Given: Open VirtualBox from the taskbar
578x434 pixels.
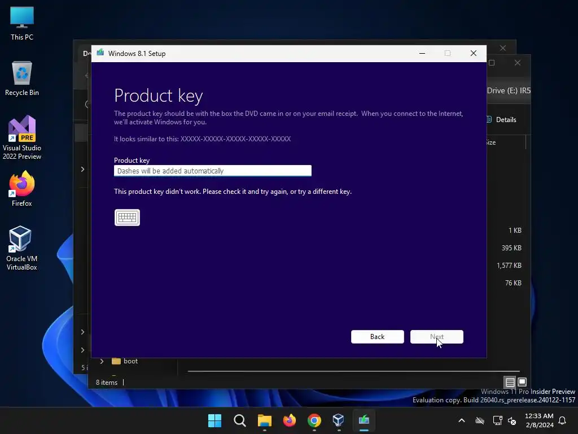Looking at the screenshot, I should coord(339,420).
